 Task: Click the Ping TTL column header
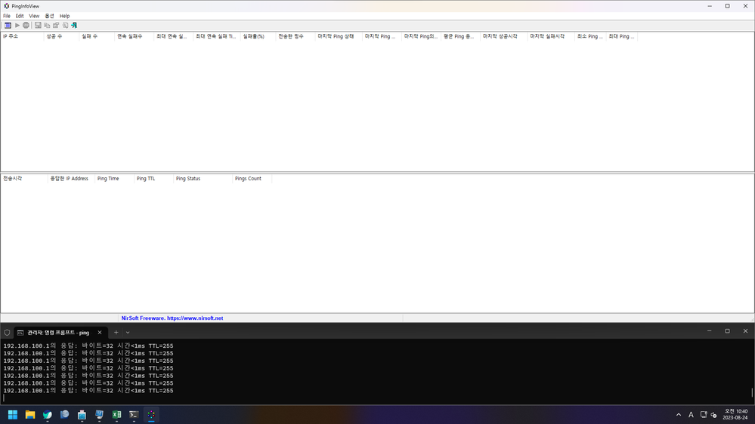pyautogui.click(x=153, y=178)
